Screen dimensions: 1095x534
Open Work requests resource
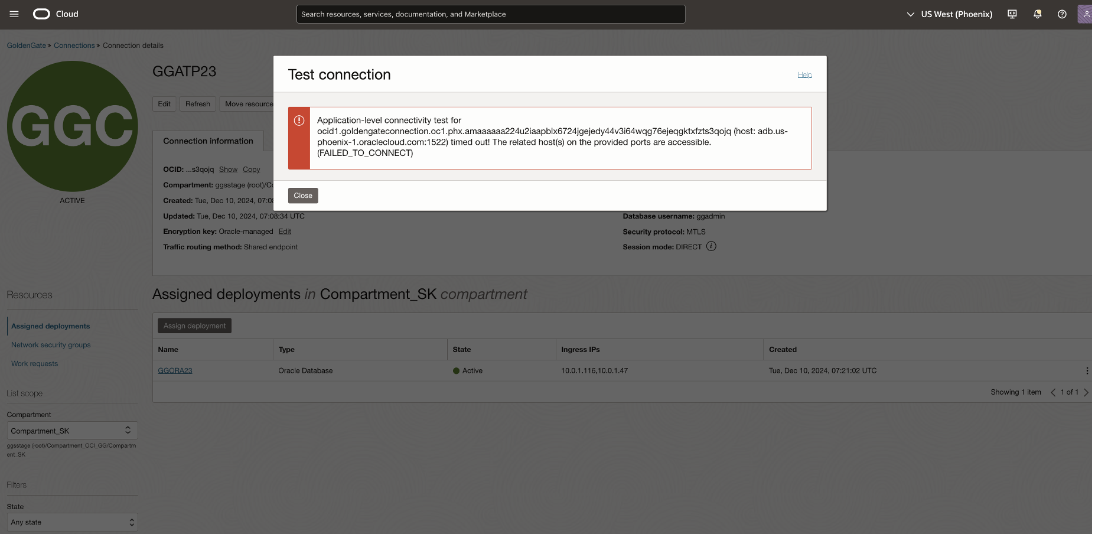point(34,364)
